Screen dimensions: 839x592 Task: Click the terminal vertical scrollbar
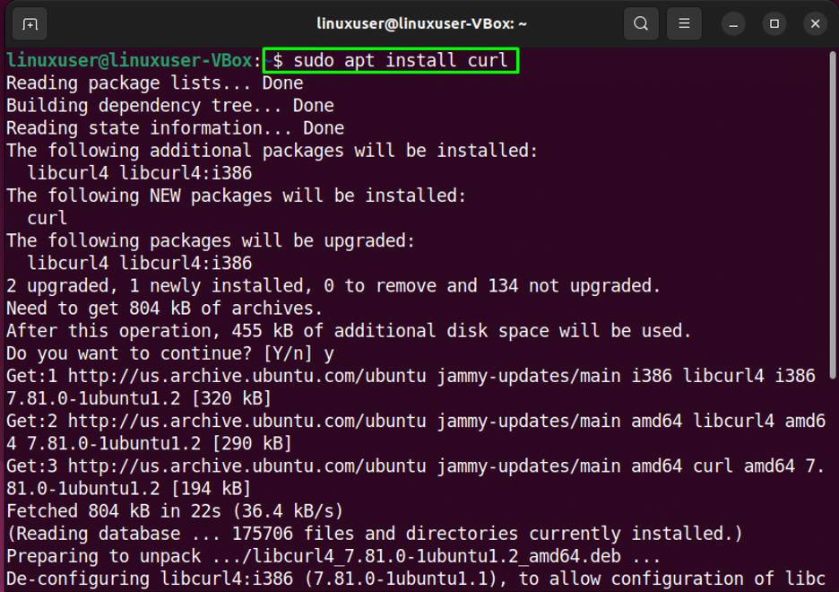pos(833,214)
